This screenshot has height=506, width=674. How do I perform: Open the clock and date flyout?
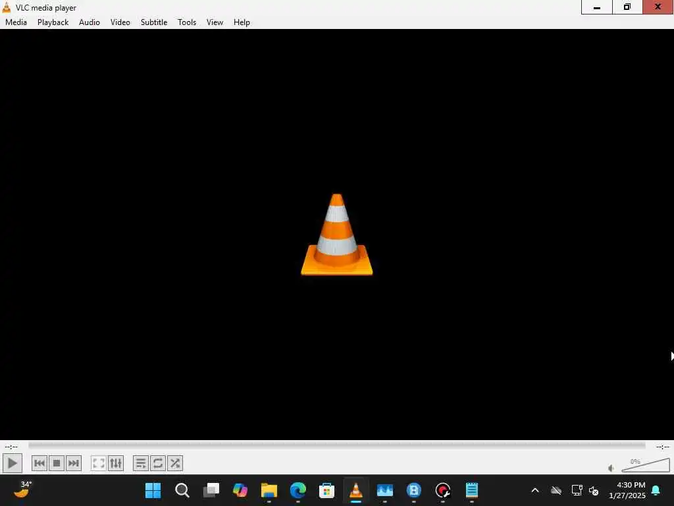[x=627, y=490]
